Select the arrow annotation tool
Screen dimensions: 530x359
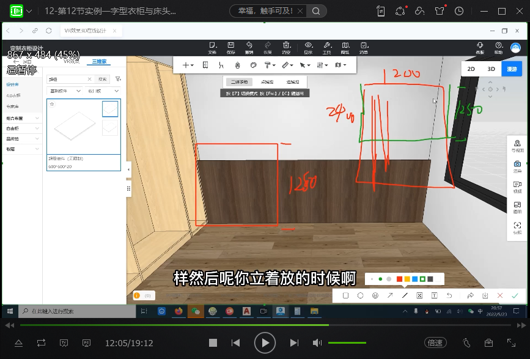click(390, 295)
